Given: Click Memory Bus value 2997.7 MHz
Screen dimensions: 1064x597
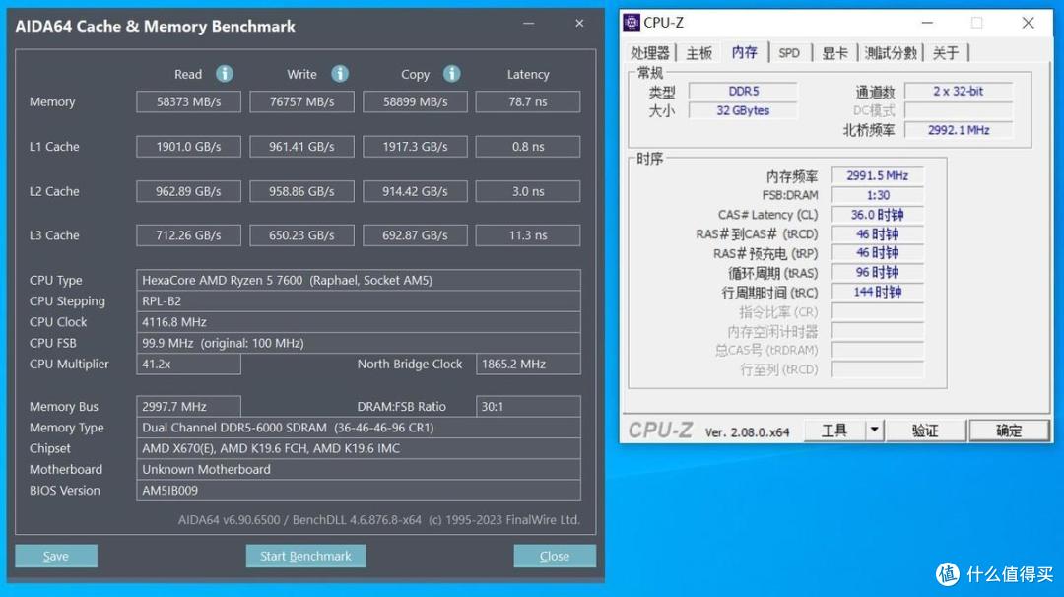Looking at the screenshot, I should [x=188, y=406].
